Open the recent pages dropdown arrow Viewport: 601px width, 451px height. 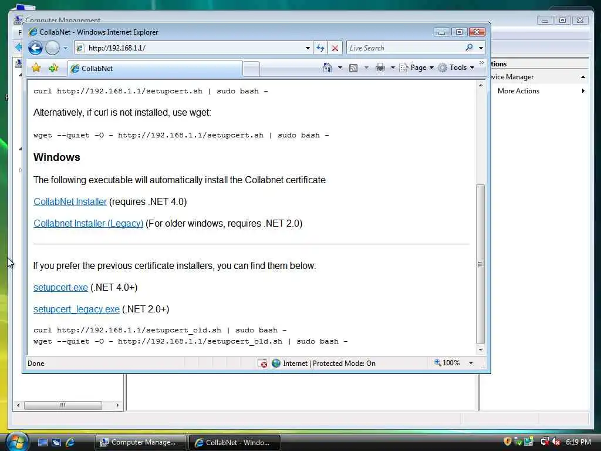coord(66,48)
